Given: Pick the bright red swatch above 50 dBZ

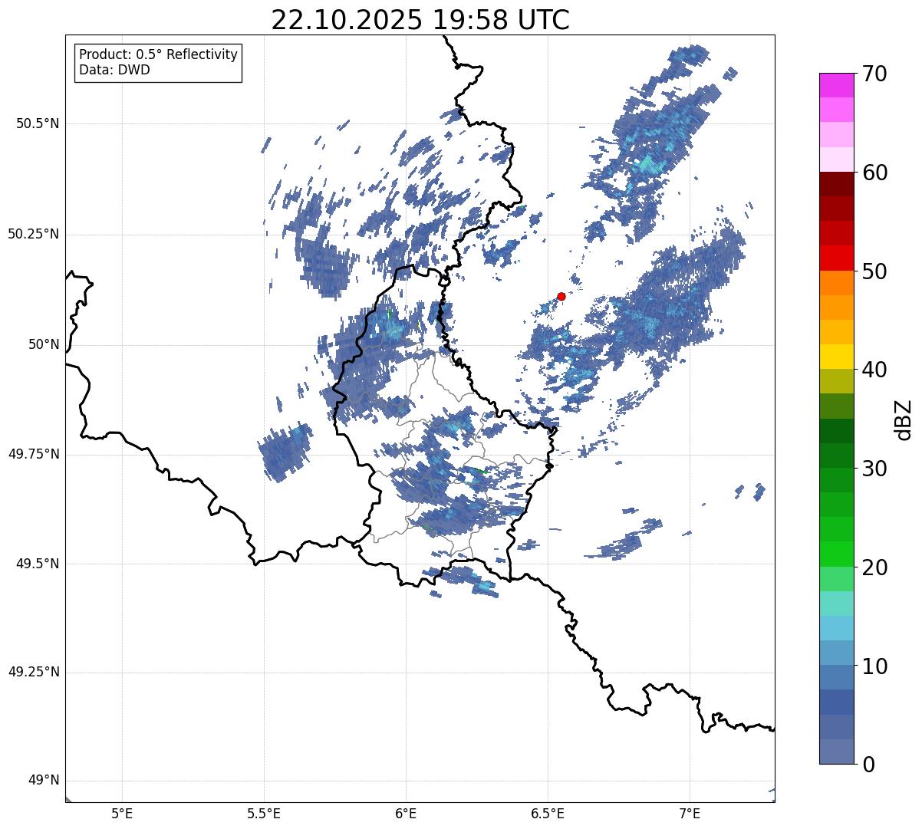Looking at the screenshot, I should point(837,258).
